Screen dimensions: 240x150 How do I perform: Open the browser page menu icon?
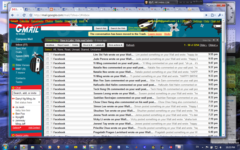213,15
